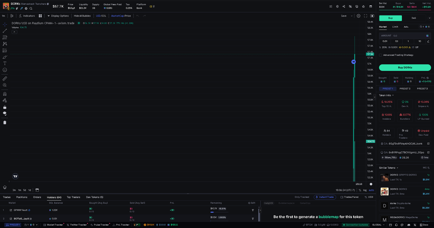Take a chart snapshot with camera icon
The image size is (434, 228).
[372, 16]
